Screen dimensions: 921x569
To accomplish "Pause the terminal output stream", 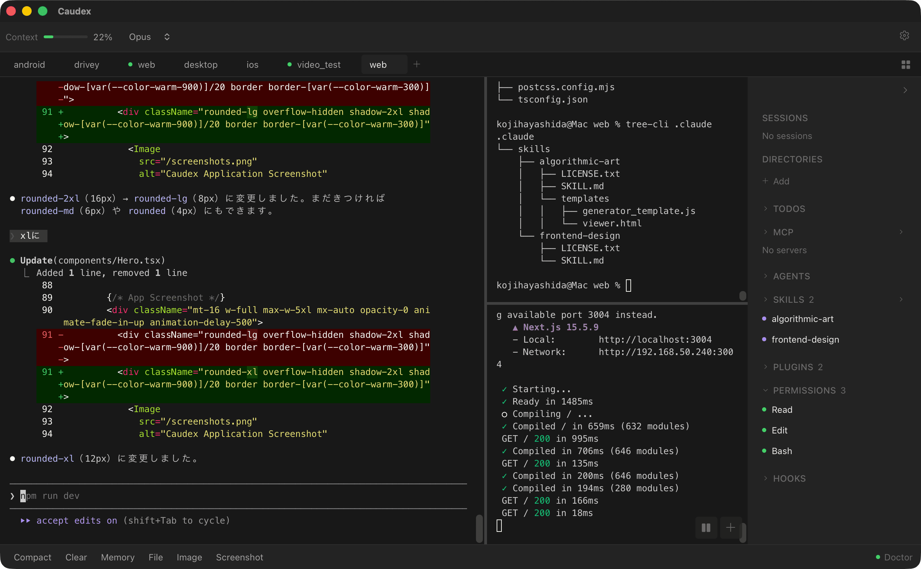I will pyautogui.click(x=705, y=528).
